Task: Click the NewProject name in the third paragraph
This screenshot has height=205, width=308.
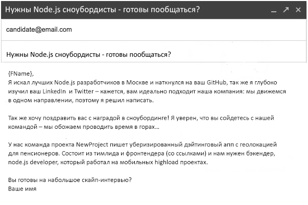Action: pos(92,145)
